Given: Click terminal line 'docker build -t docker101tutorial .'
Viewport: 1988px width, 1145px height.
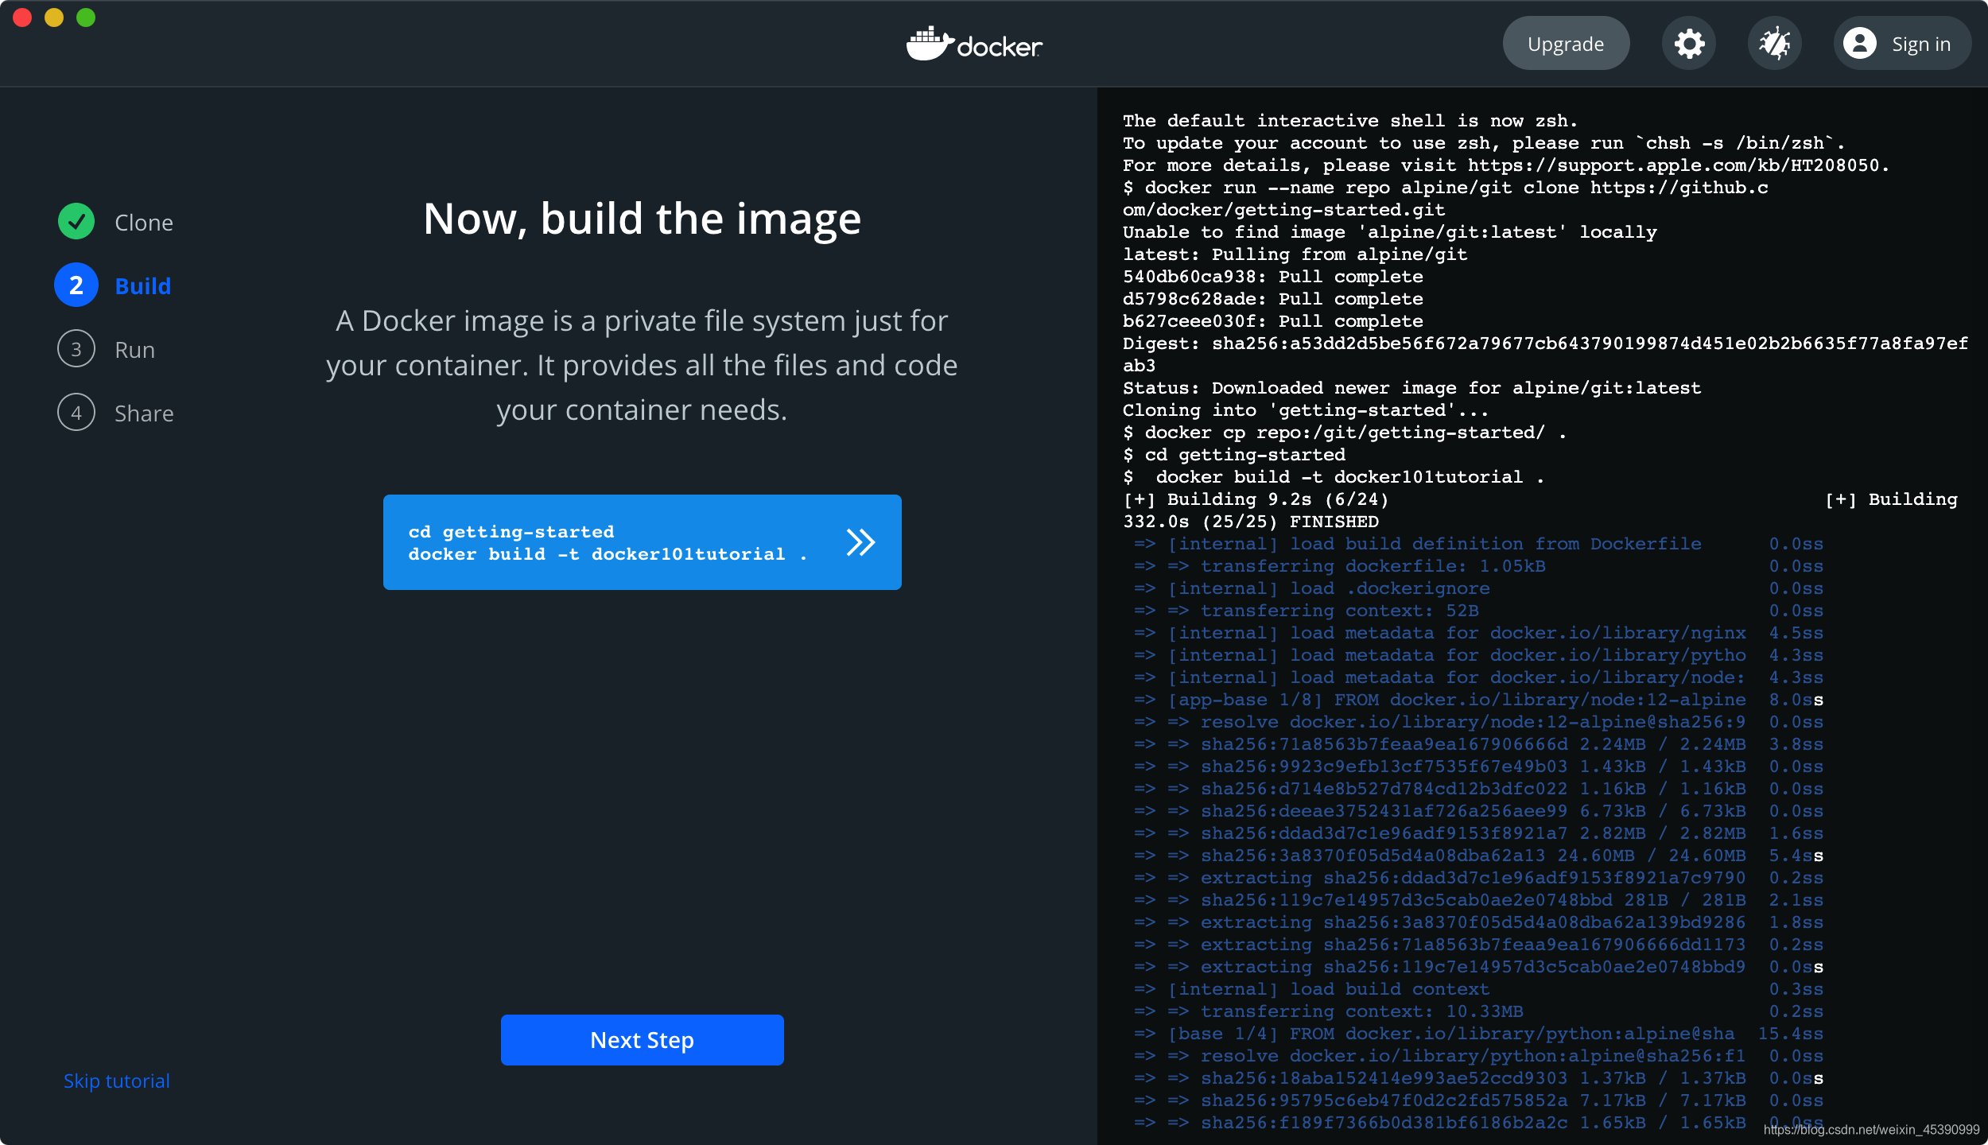Looking at the screenshot, I should tap(1334, 477).
